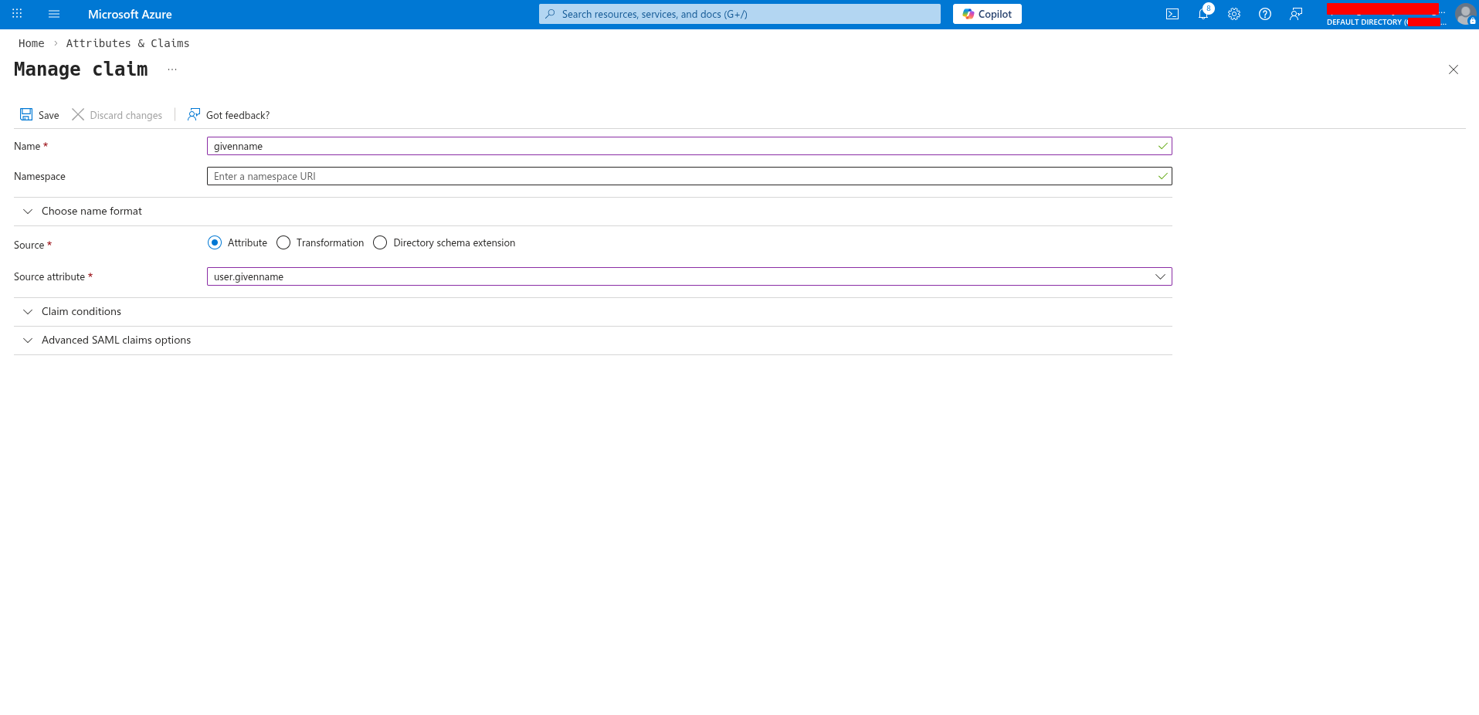Open the help and support icon

point(1264,13)
